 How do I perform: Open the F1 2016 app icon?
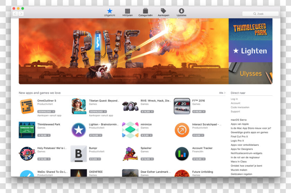point(182,106)
